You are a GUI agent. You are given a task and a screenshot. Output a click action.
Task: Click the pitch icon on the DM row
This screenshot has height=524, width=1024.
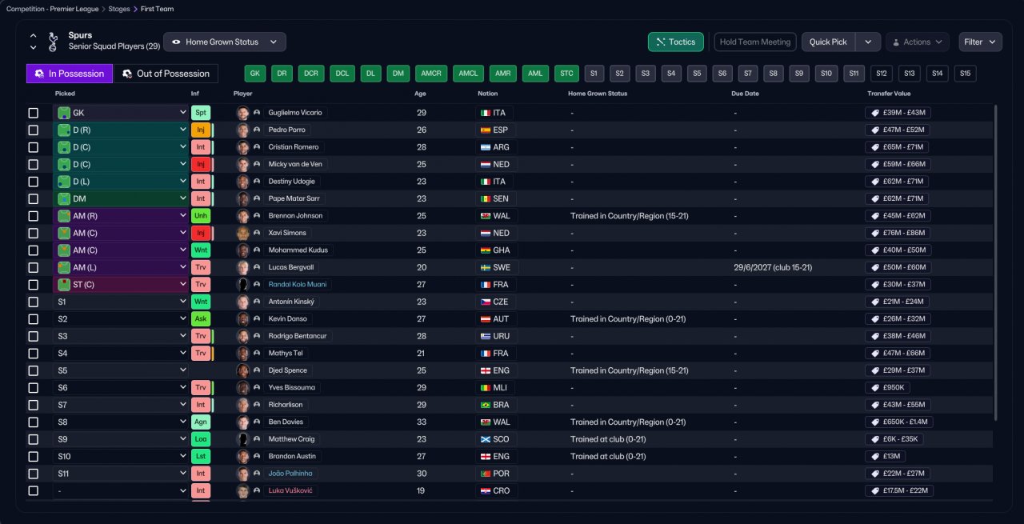[x=63, y=198]
